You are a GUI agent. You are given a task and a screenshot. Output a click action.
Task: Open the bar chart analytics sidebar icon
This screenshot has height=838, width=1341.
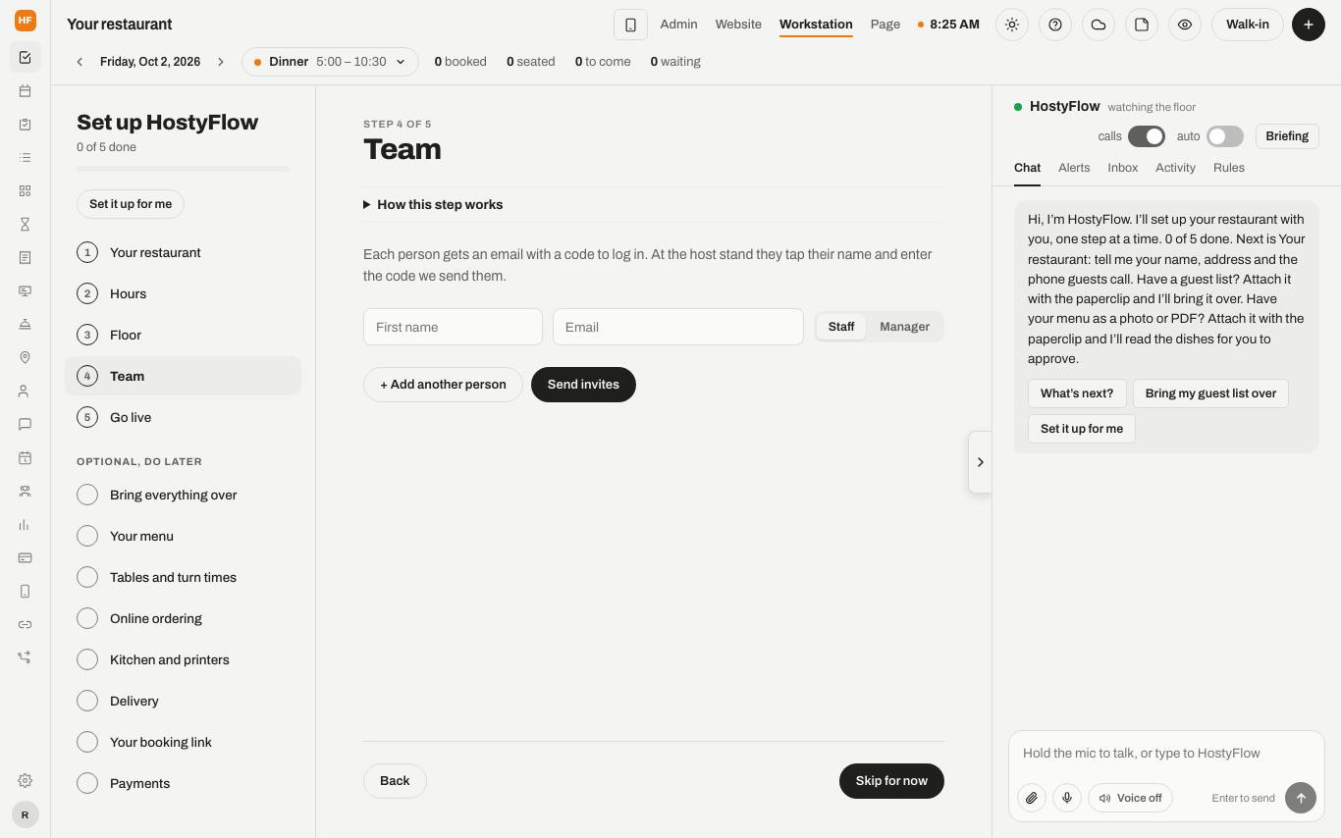[x=25, y=525]
